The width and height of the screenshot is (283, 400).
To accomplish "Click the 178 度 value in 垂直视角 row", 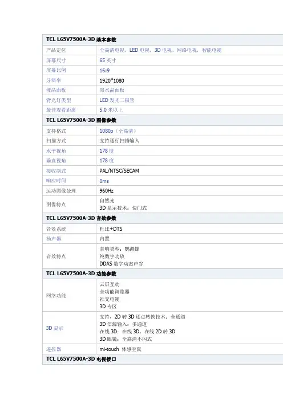I will [x=107, y=161].
